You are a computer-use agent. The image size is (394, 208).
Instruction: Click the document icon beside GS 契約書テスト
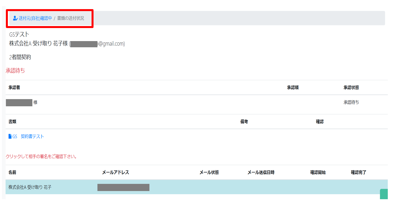(10, 137)
